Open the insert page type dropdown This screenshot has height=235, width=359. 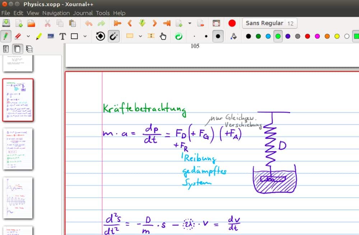click(x=190, y=23)
